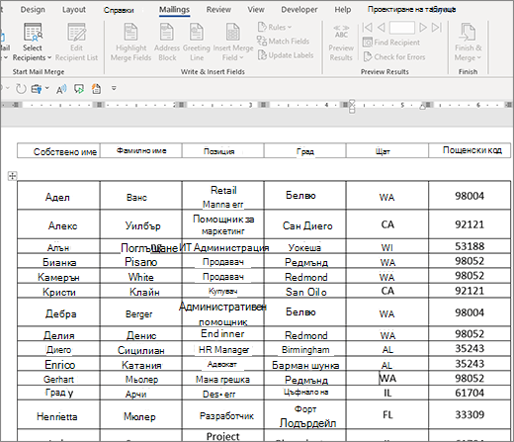Click Check for Errors
This screenshot has width=514, height=442.
tap(394, 57)
